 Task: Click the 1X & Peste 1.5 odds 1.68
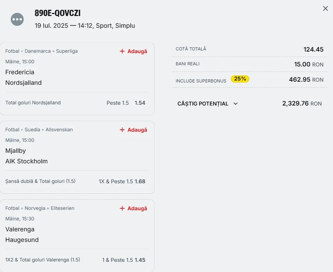point(140,181)
